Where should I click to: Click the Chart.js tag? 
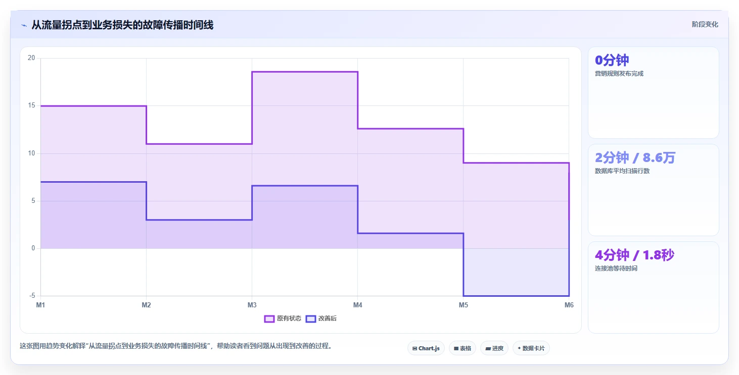coord(426,348)
